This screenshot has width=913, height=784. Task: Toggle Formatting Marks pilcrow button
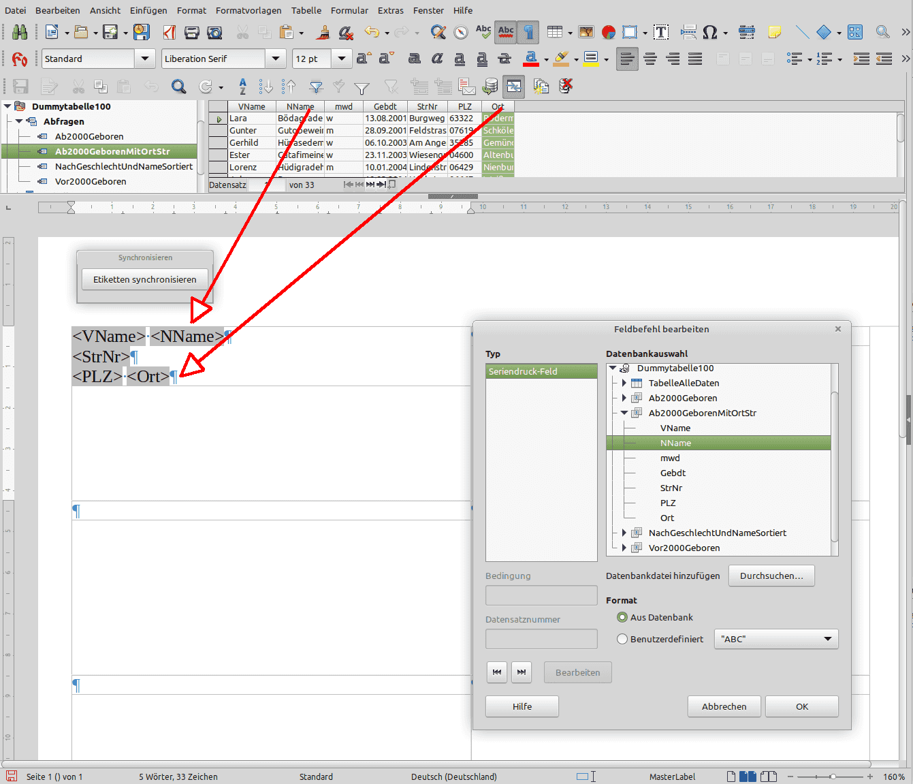point(528,32)
